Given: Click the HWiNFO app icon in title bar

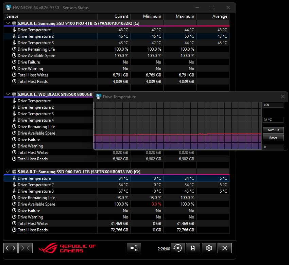Looking at the screenshot, I should [x=8, y=7].
